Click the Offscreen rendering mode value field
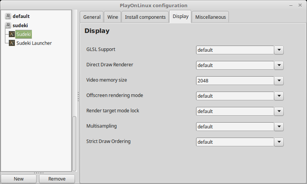 coord(235,96)
